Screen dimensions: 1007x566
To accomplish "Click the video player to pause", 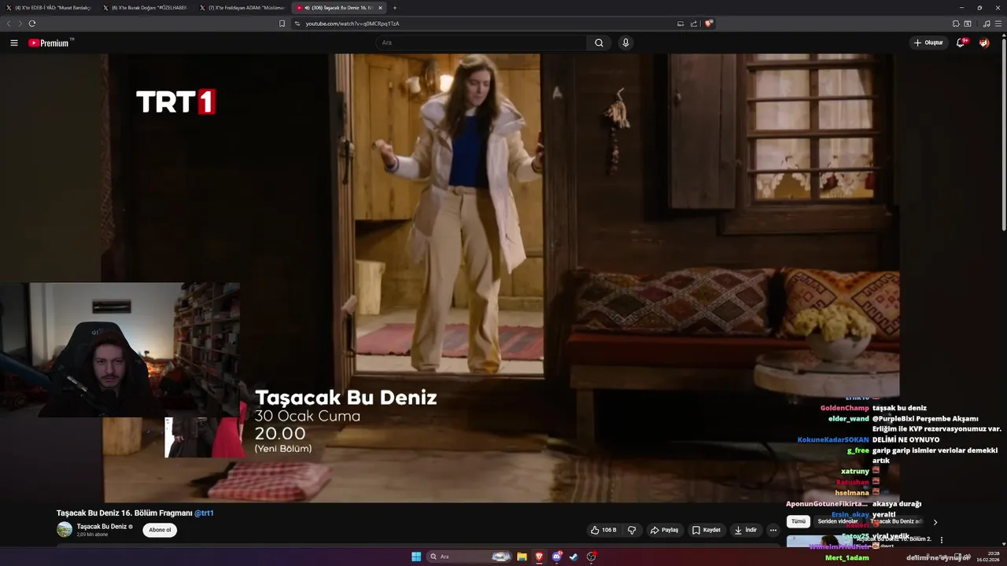I will [x=503, y=277].
